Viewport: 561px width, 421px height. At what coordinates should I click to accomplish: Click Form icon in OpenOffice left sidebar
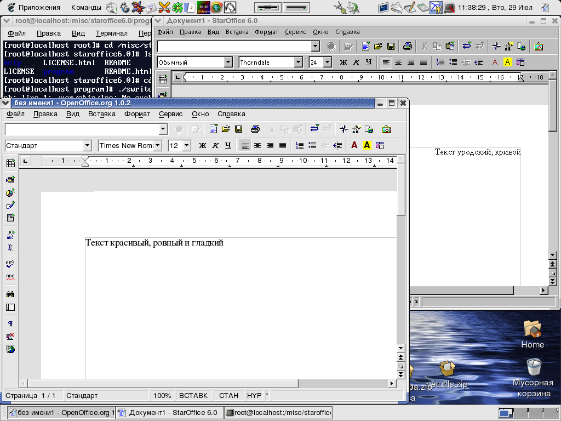10,218
